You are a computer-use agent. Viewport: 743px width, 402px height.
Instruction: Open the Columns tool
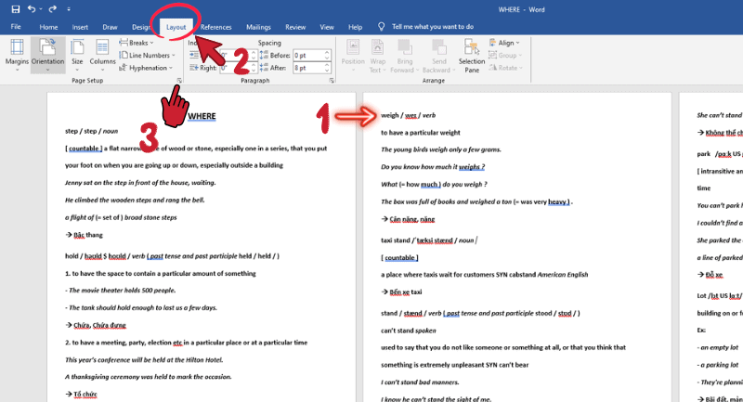(102, 52)
